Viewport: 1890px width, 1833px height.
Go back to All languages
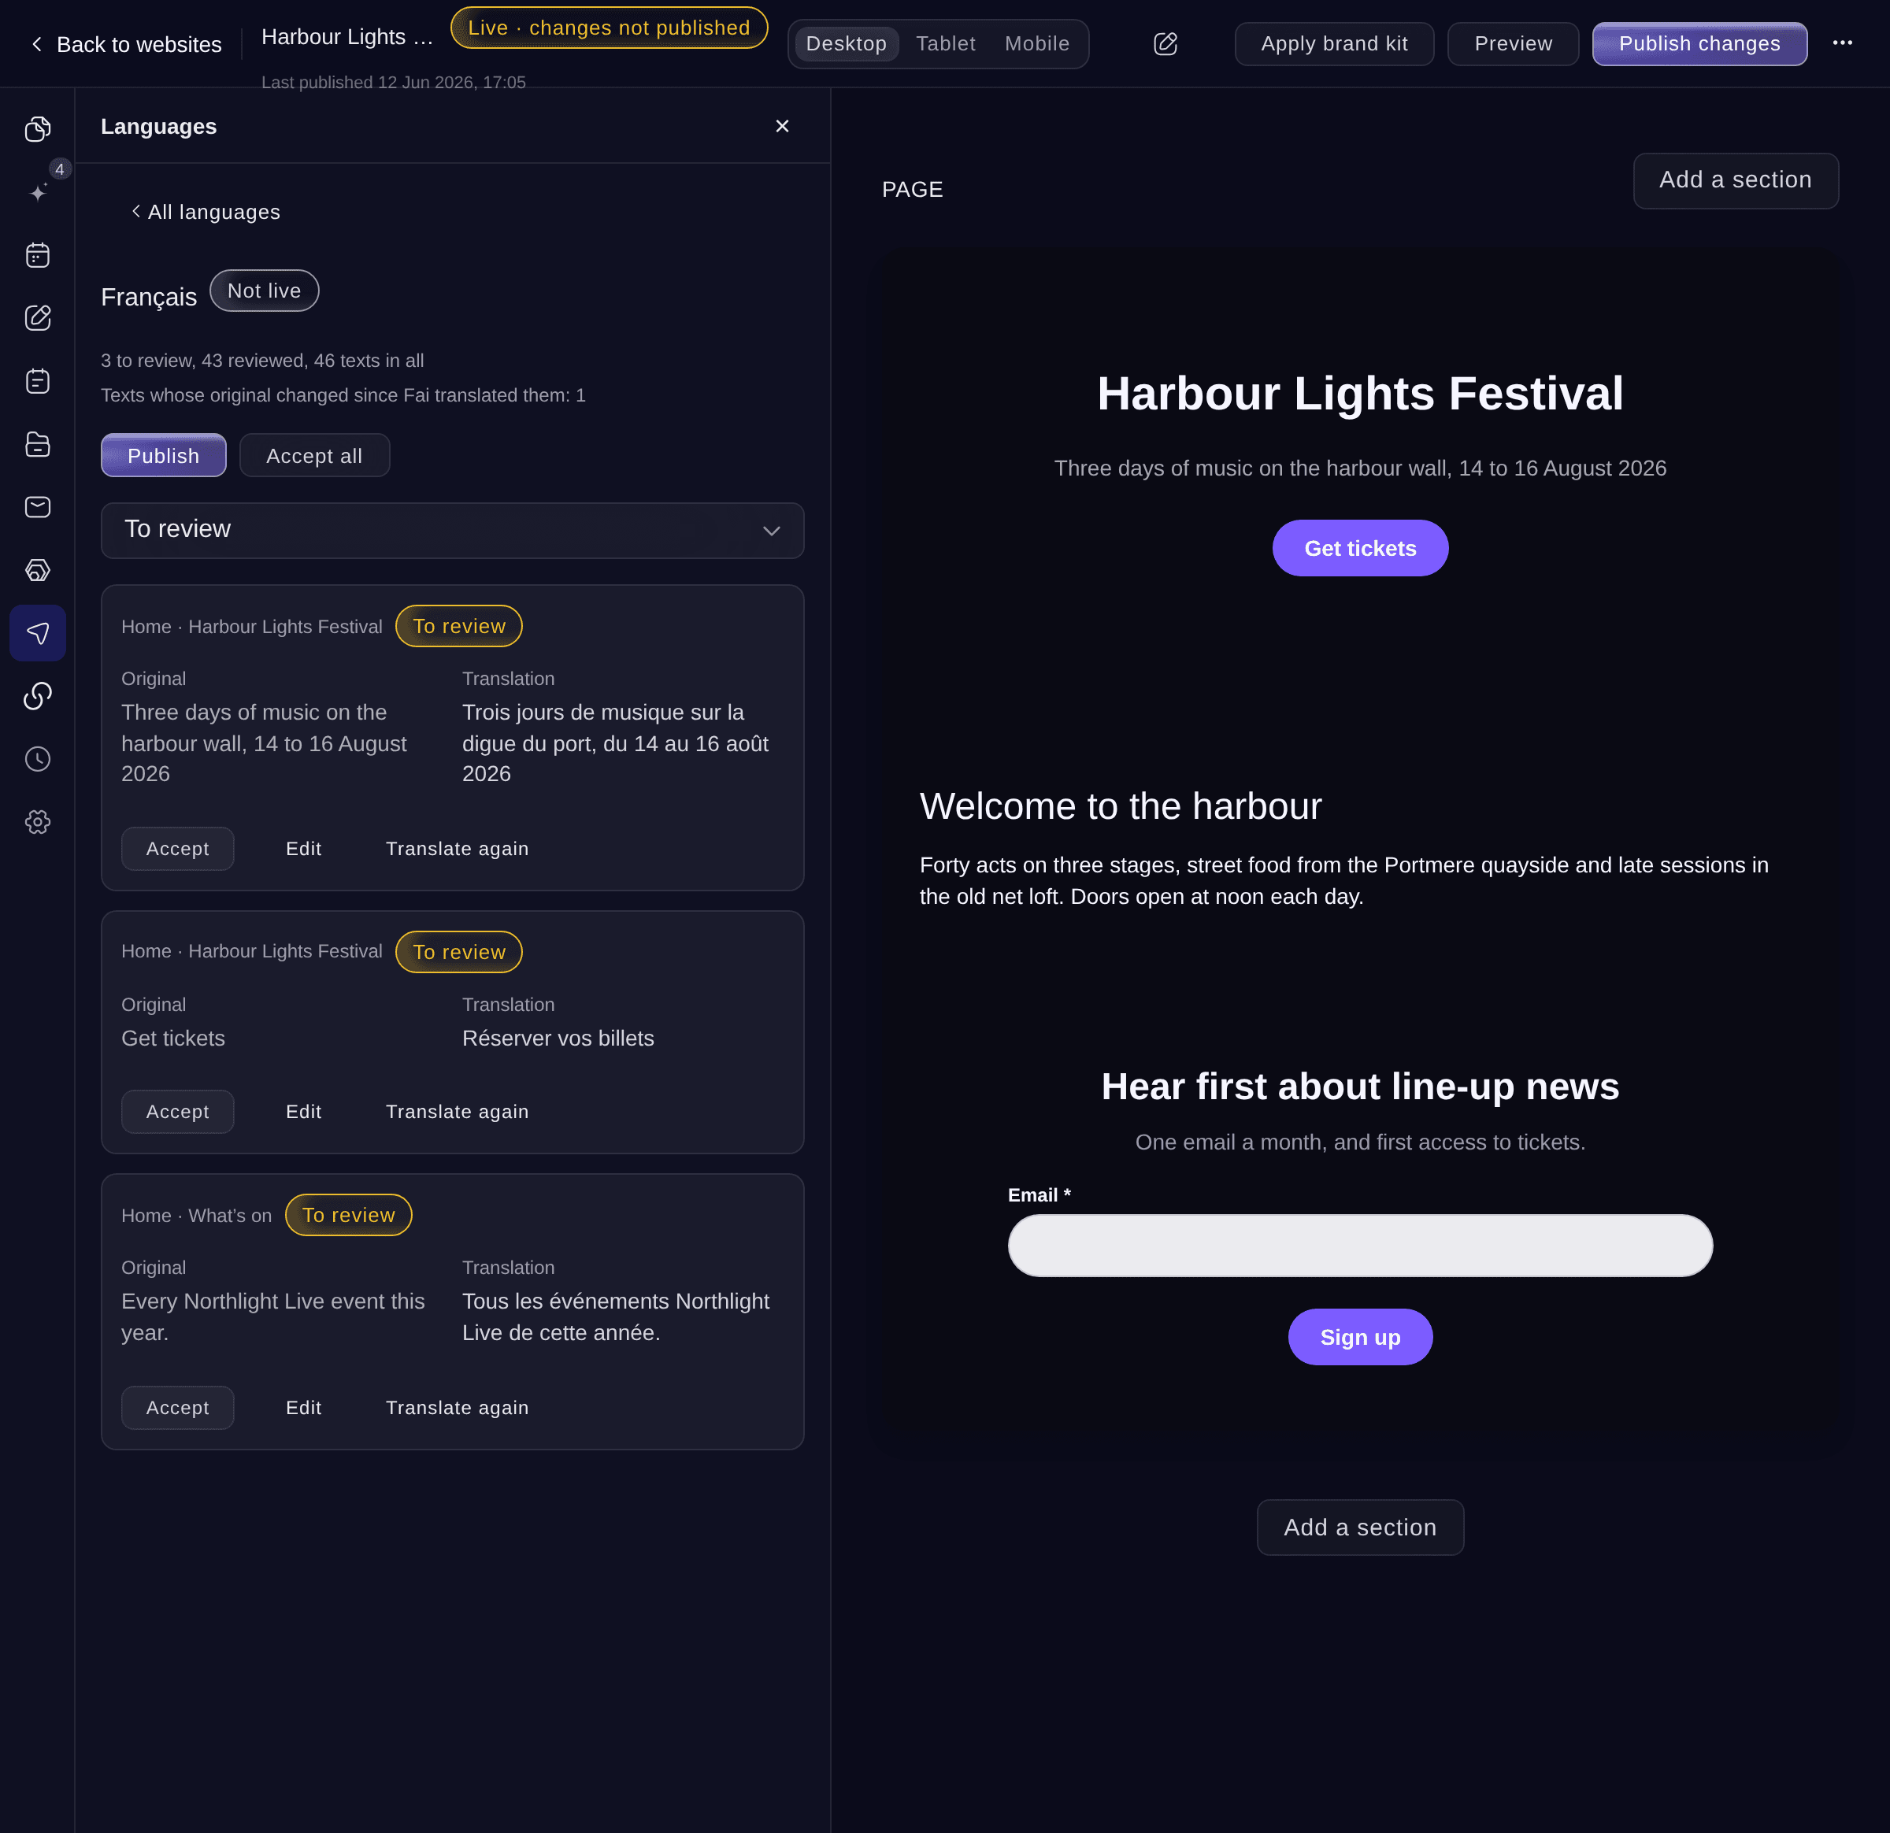(206, 212)
